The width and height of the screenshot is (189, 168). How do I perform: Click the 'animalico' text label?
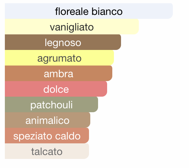pyautogui.click(x=48, y=120)
